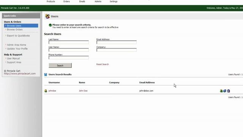This screenshot has height=137, width=243.
Task: Click the Name column header
Action: [82, 83]
